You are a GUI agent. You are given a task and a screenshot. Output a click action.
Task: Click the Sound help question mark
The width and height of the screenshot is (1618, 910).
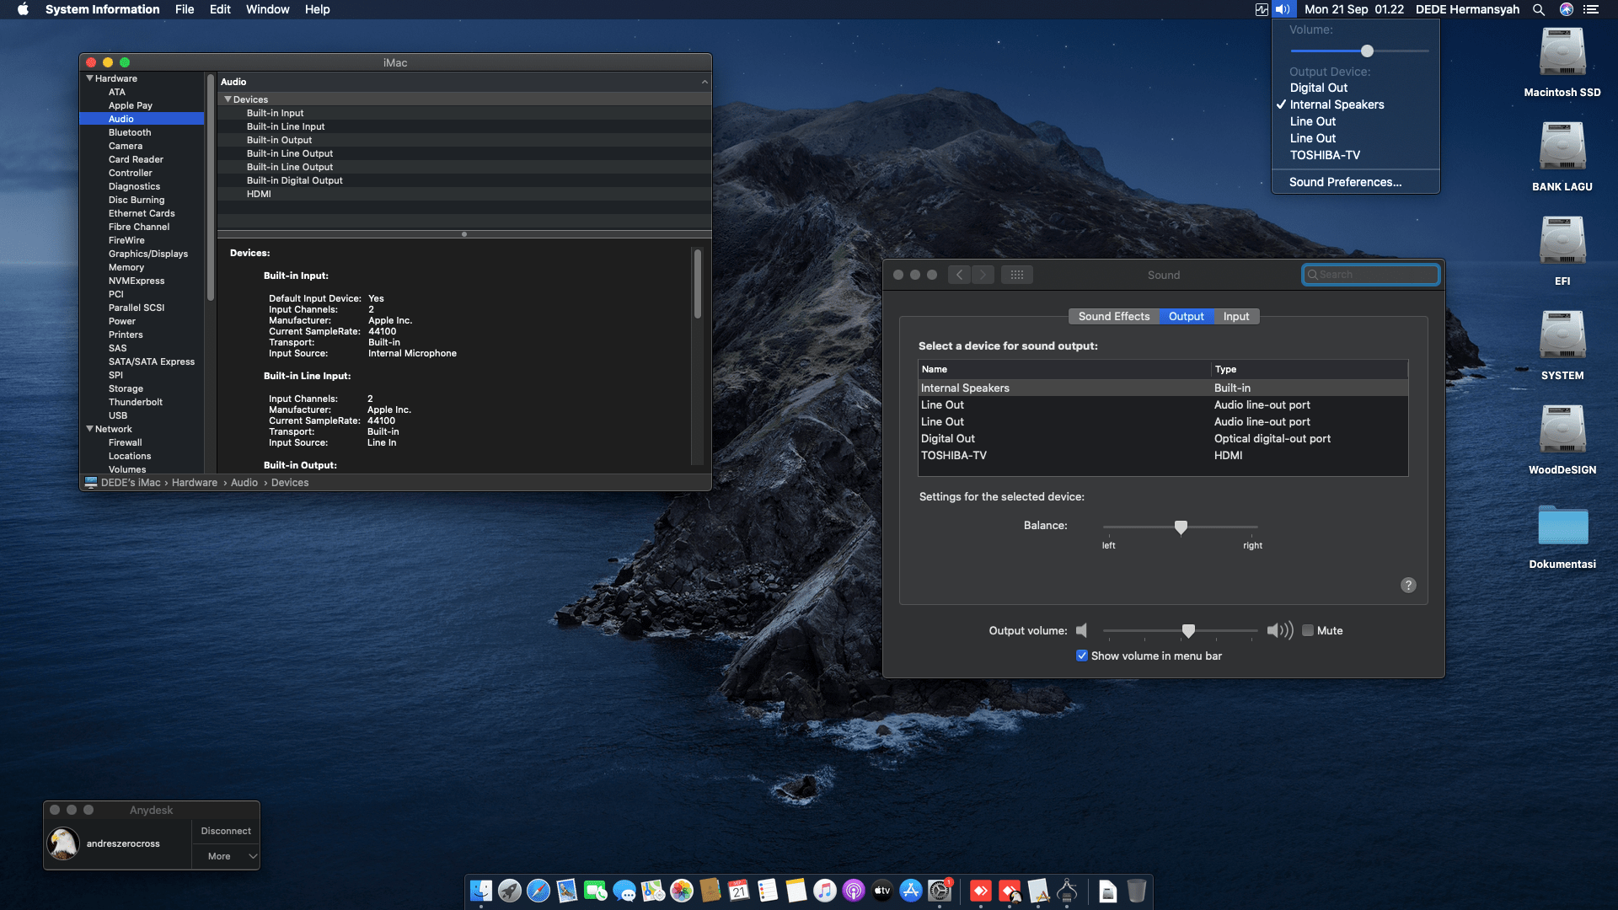pos(1408,586)
